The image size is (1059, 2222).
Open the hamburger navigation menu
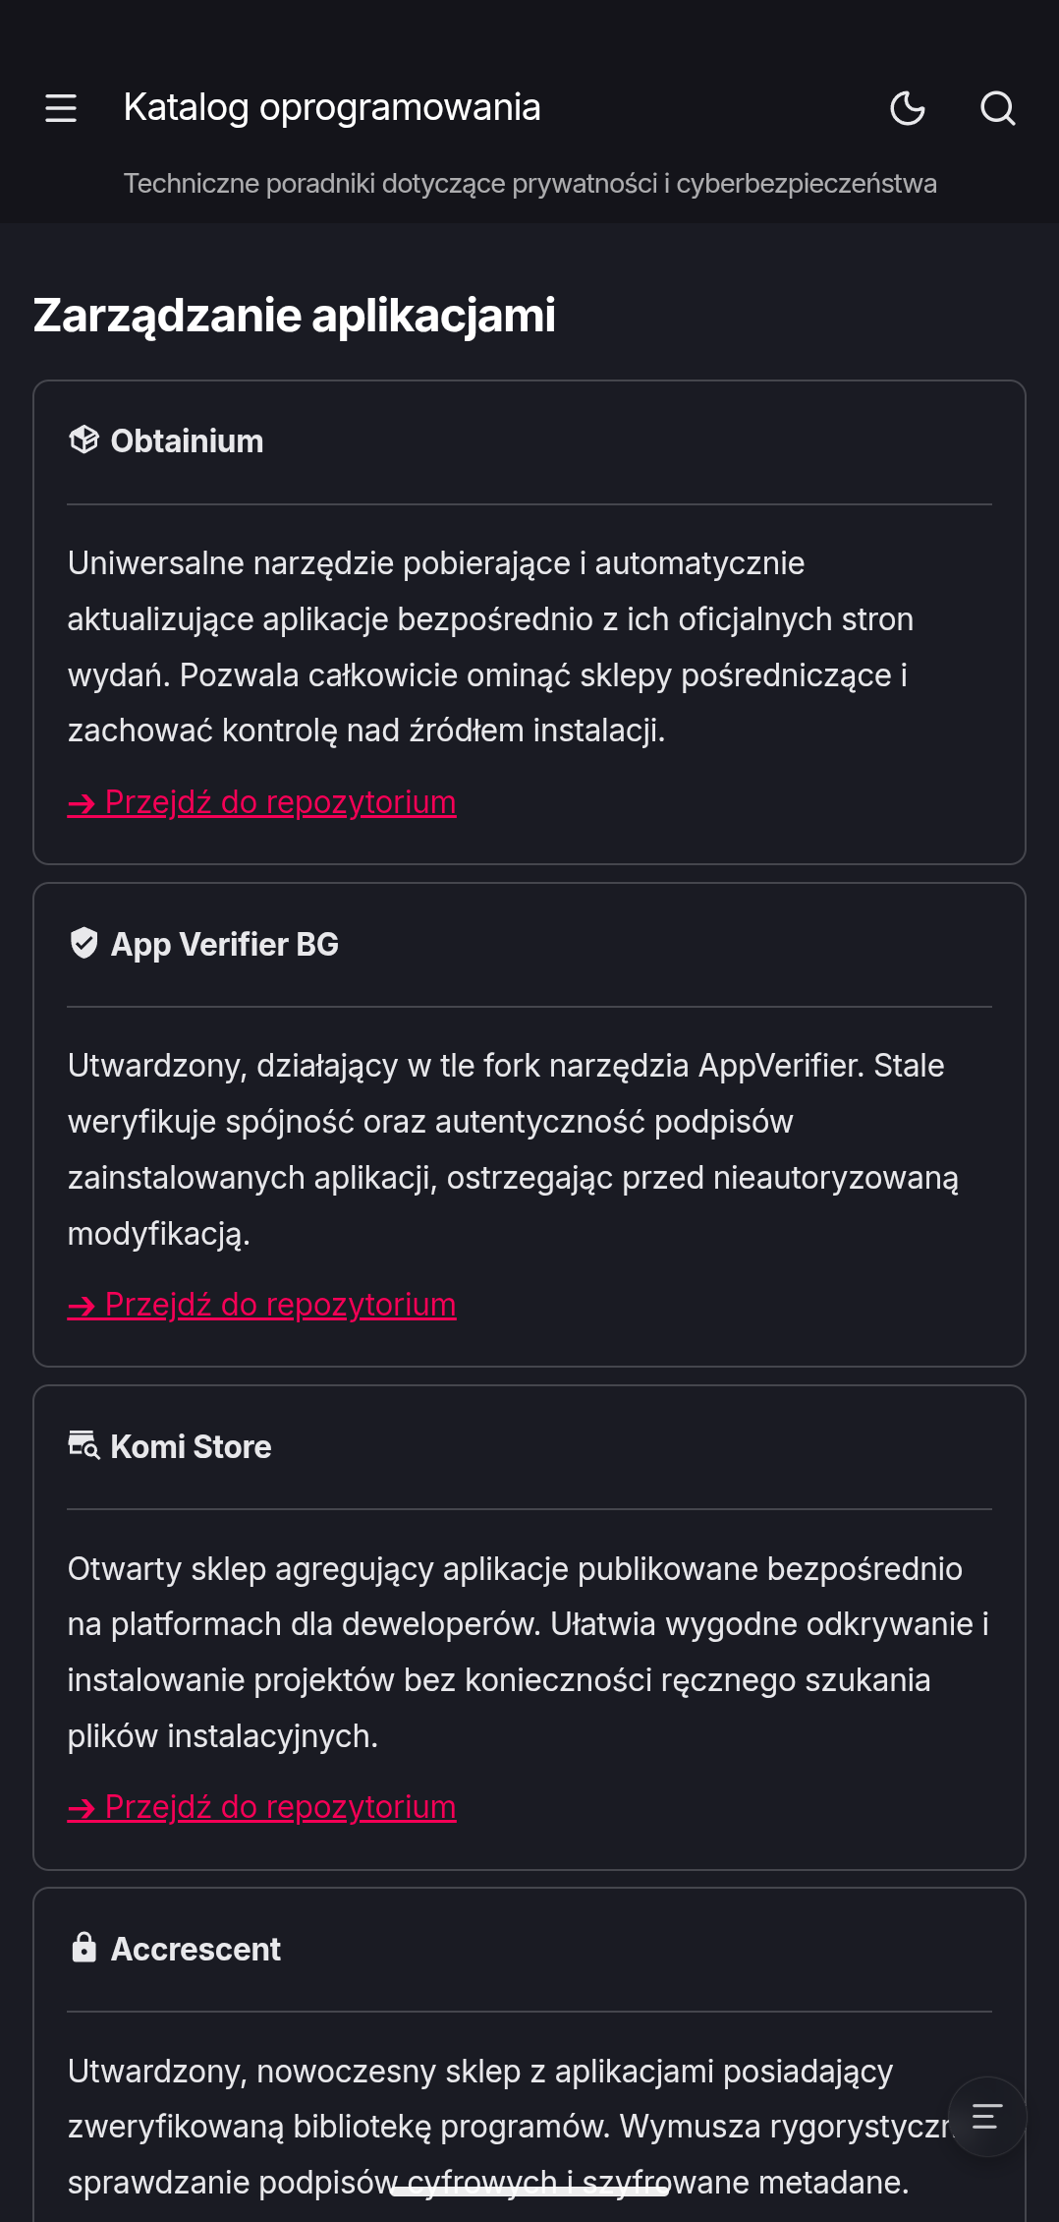click(61, 108)
